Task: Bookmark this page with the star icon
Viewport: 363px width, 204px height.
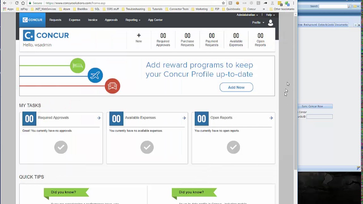Action: (223, 3)
